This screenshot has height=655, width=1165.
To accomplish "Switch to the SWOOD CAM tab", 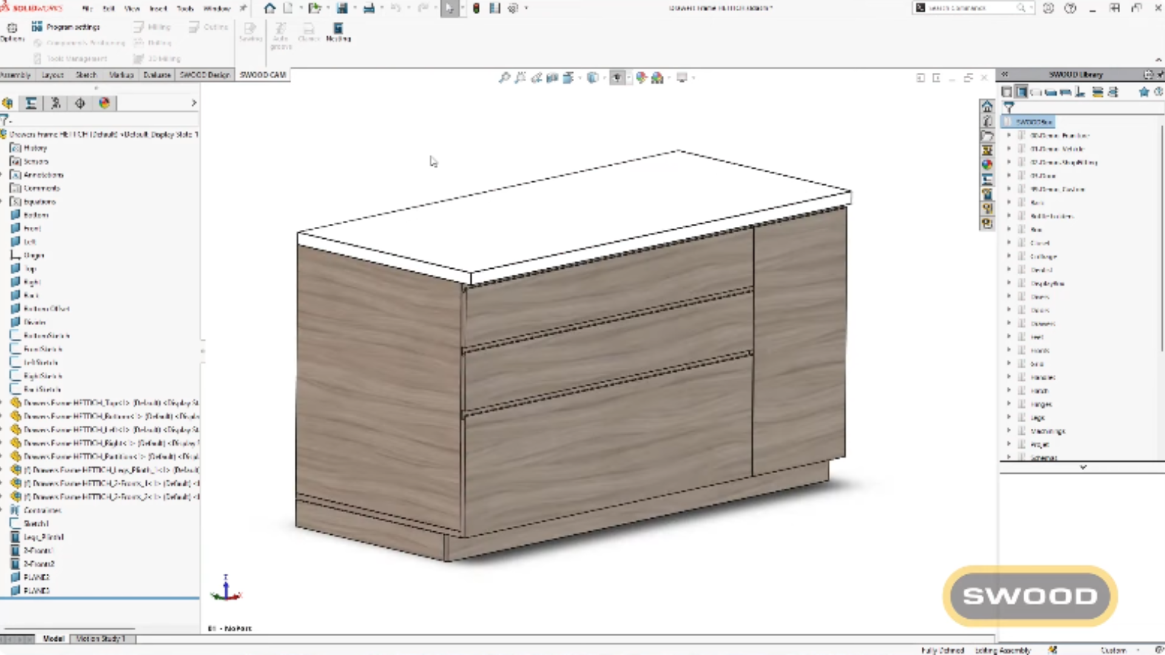I will [262, 75].
